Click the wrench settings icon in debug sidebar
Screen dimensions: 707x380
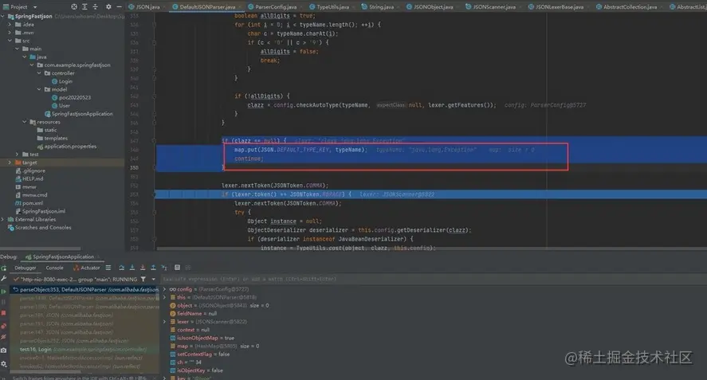point(4,279)
